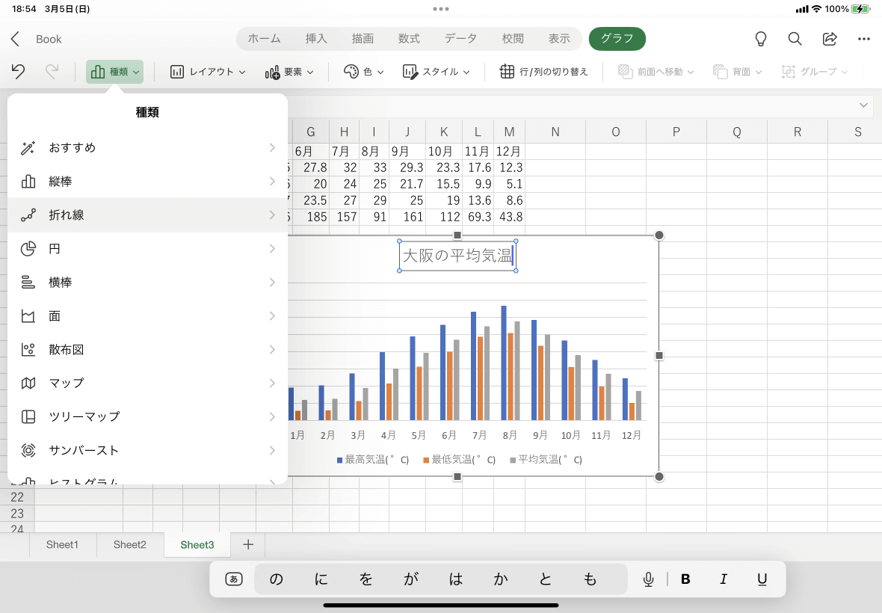The width and height of the screenshot is (882, 613).
Task: Switch to the 校閲 tab
Action: click(x=513, y=39)
